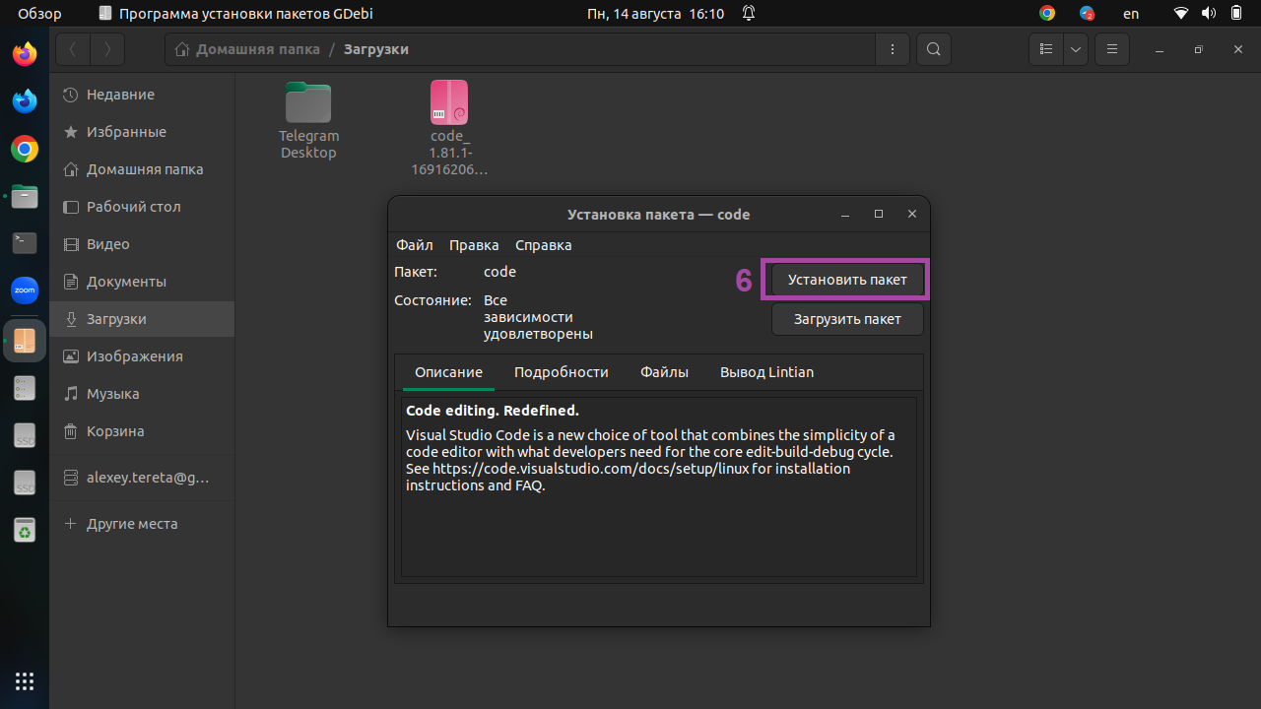The height and width of the screenshot is (709, 1261).
Task: Open Корзина in the sidebar
Action: pos(142,431)
